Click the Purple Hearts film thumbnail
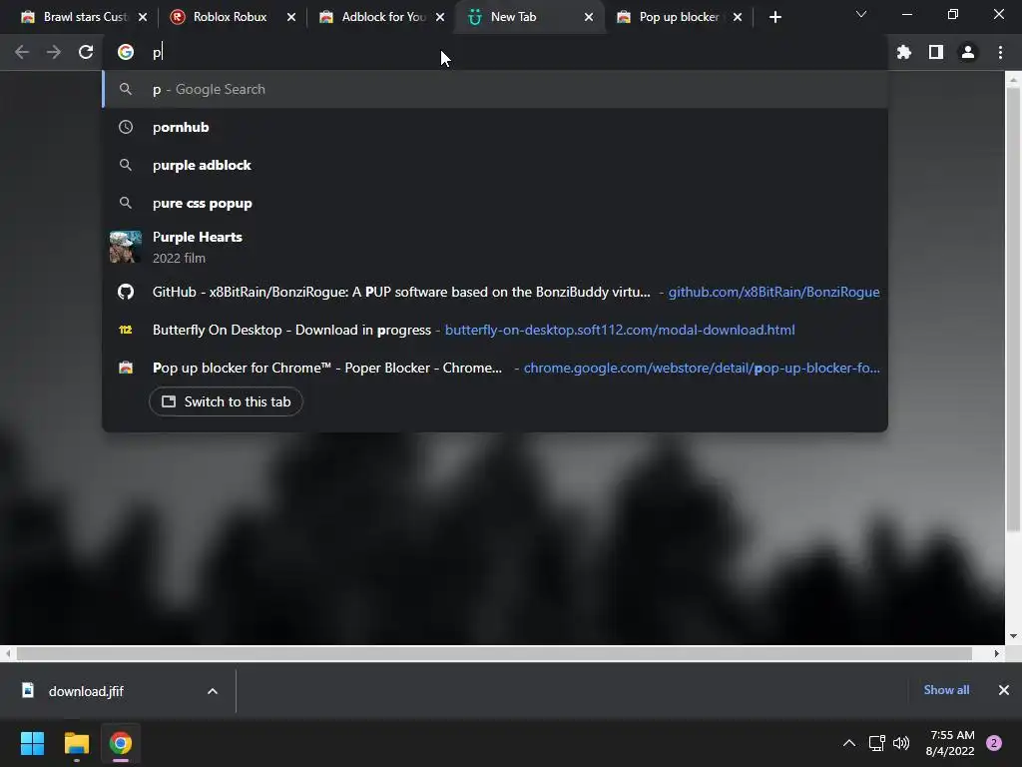Screen dimensions: 1022x767 [126, 247]
